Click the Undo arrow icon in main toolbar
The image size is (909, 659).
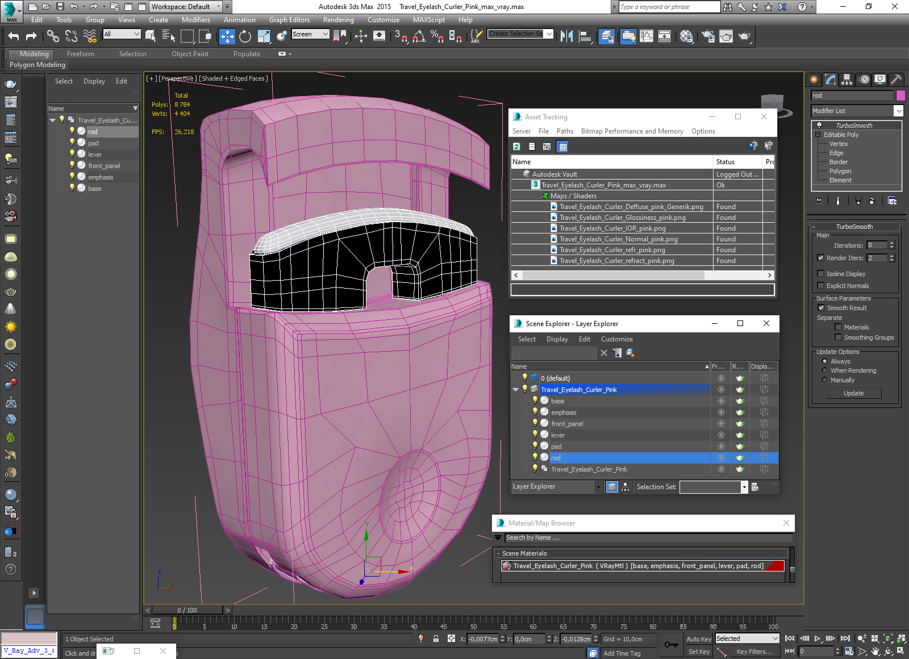[14, 36]
